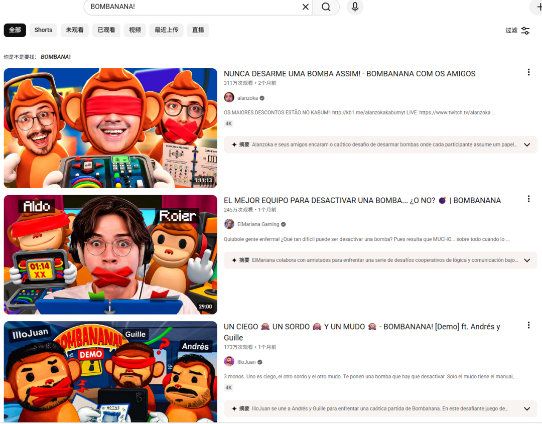Click the thumbnail with three monkey-costumed men
This screenshot has width=542, height=424.
[110, 128]
